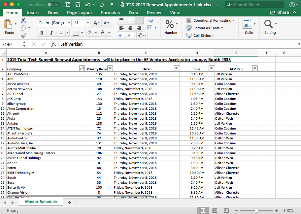Open the AEV Rep column filter
This screenshot has height=214, width=301.
pos(255,68)
